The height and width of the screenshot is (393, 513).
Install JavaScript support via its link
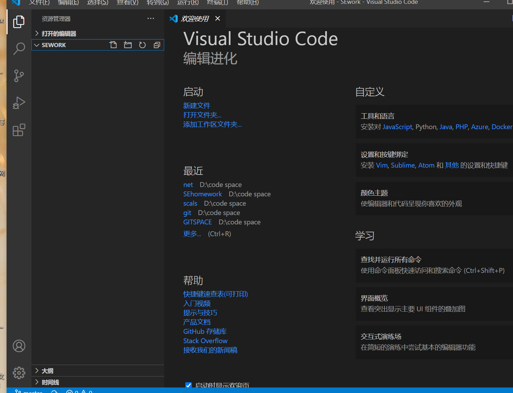click(397, 127)
